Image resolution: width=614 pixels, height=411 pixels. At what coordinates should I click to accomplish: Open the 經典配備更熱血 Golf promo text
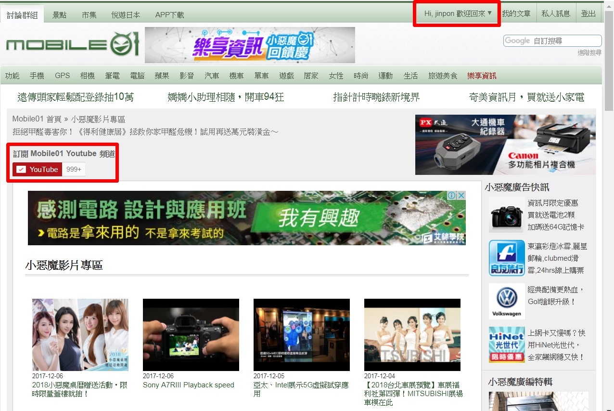click(556, 295)
